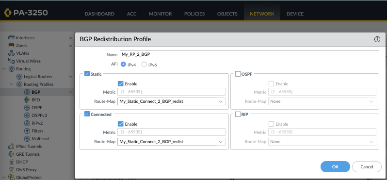
Task: Click the GlobalProtect icon
Action: coord(11,177)
